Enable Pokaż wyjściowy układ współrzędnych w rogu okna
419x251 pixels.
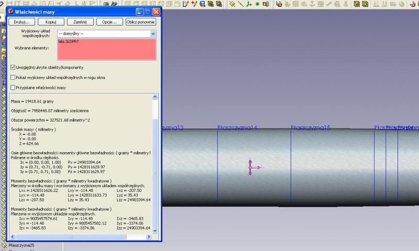click(x=13, y=77)
